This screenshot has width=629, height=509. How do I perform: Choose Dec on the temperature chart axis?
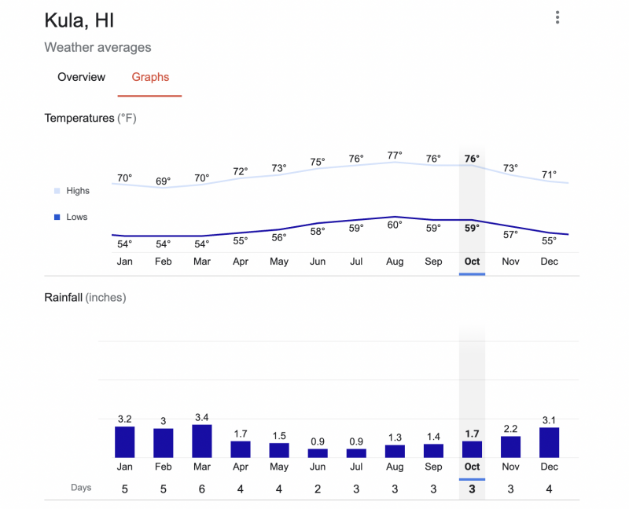(x=549, y=262)
